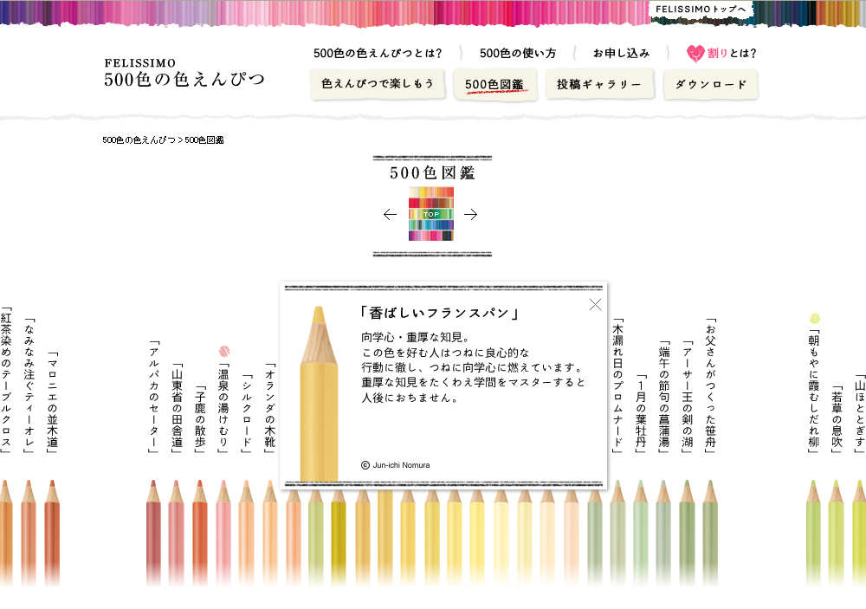Open the TOP color palette thumbnail
Image resolution: width=866 pixels, height=609 pixels.
point(430,214)
